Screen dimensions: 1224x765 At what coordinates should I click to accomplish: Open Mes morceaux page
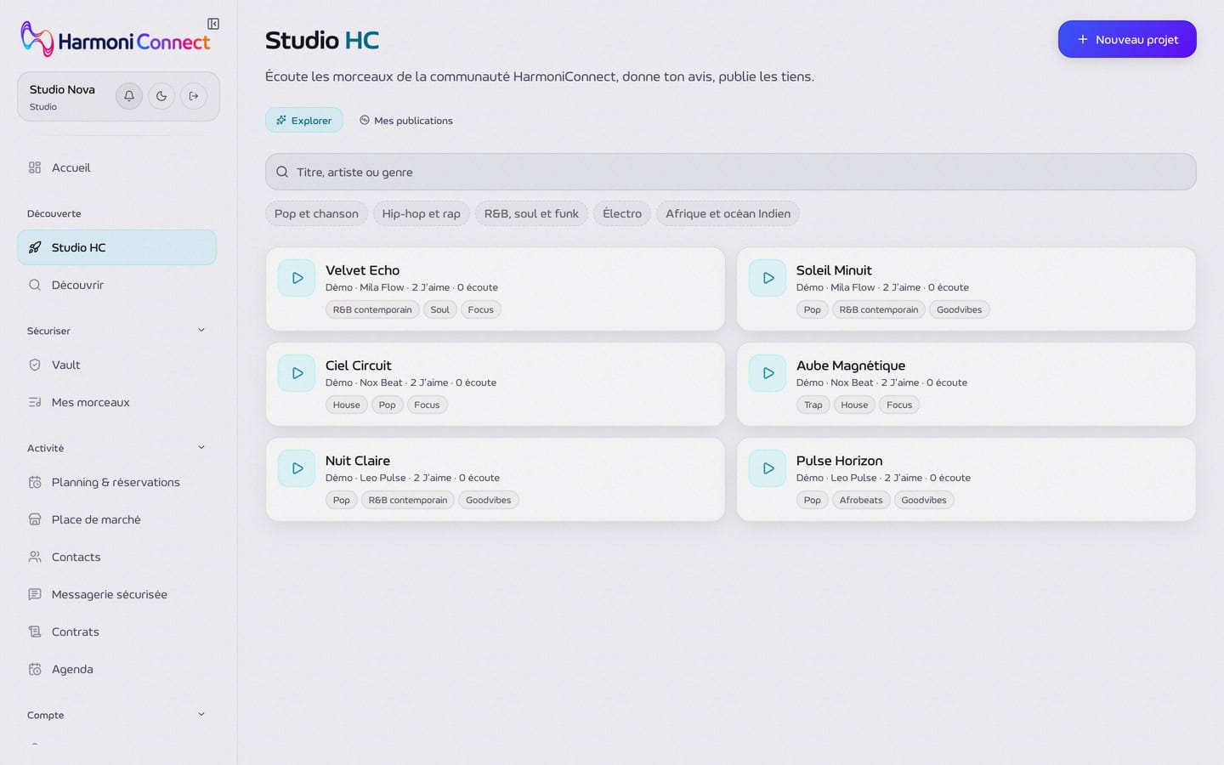116,402
